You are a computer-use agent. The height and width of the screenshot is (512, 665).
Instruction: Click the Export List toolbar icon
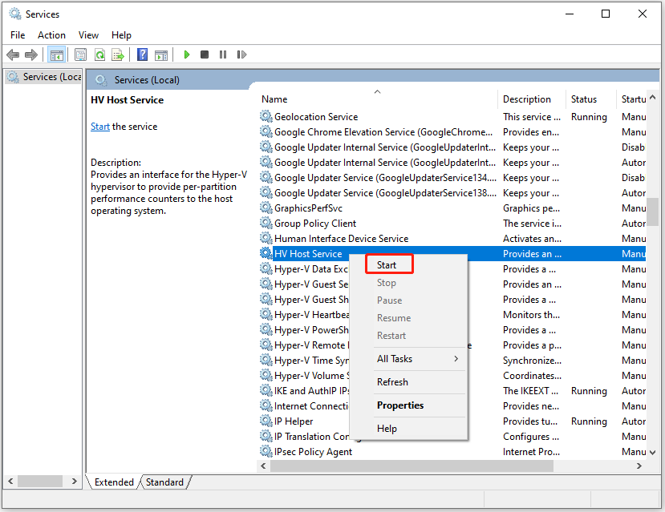[118, 54]
